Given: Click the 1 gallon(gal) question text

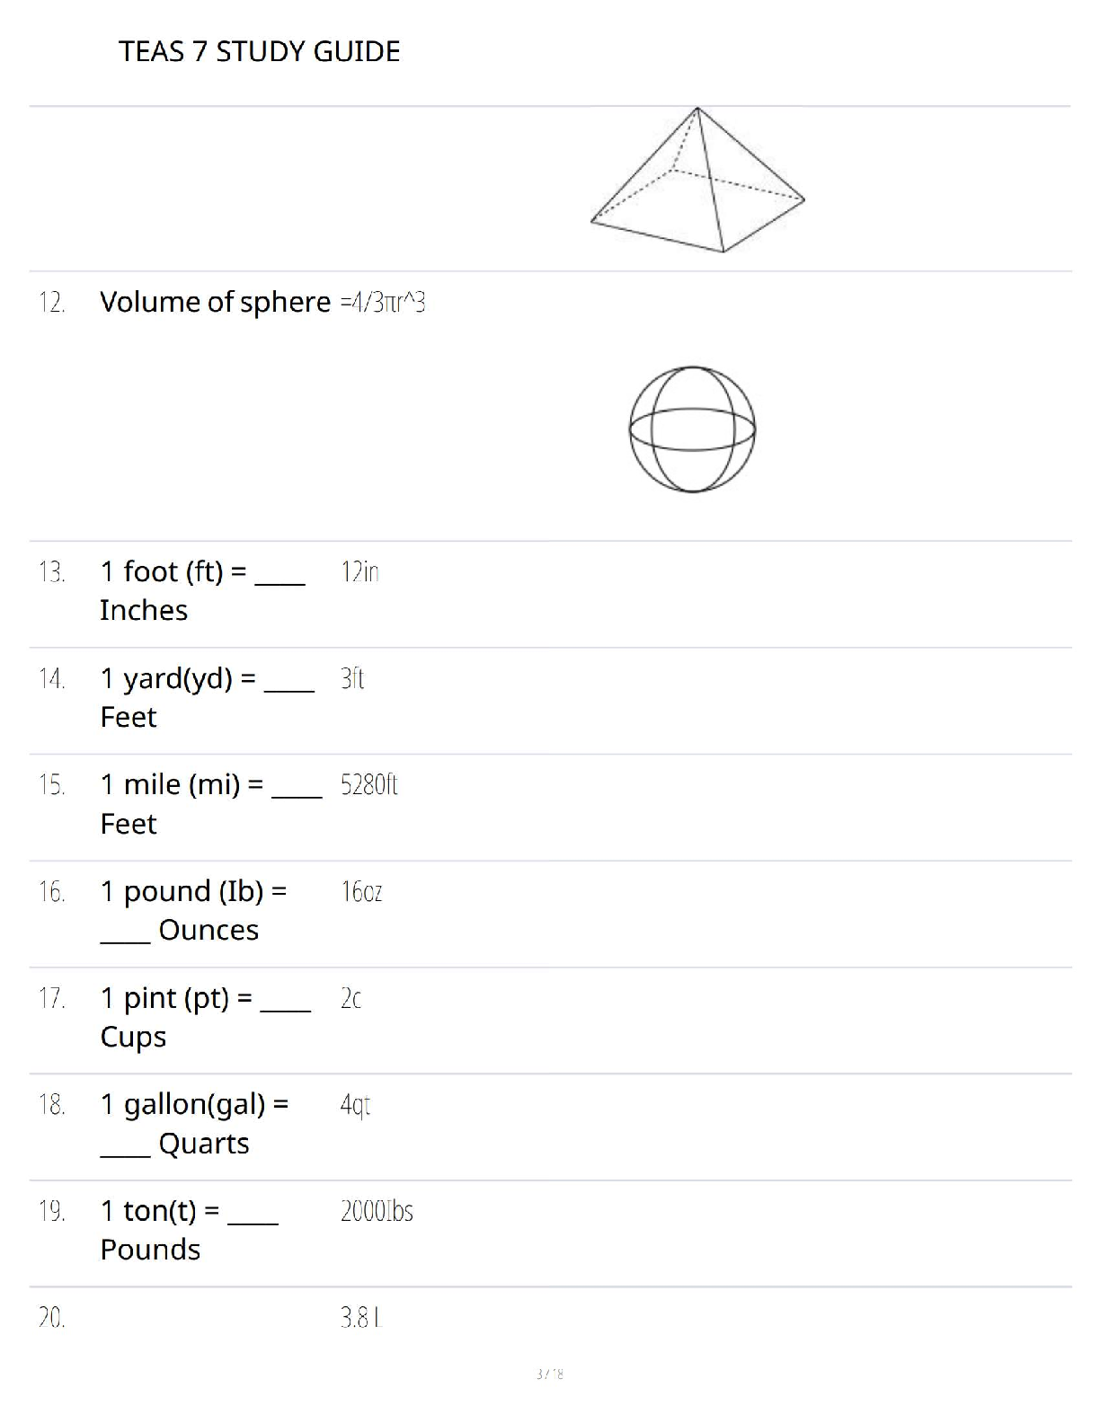Looking at the screenshot, I should pyautogui.click(x=194, y=1124).
